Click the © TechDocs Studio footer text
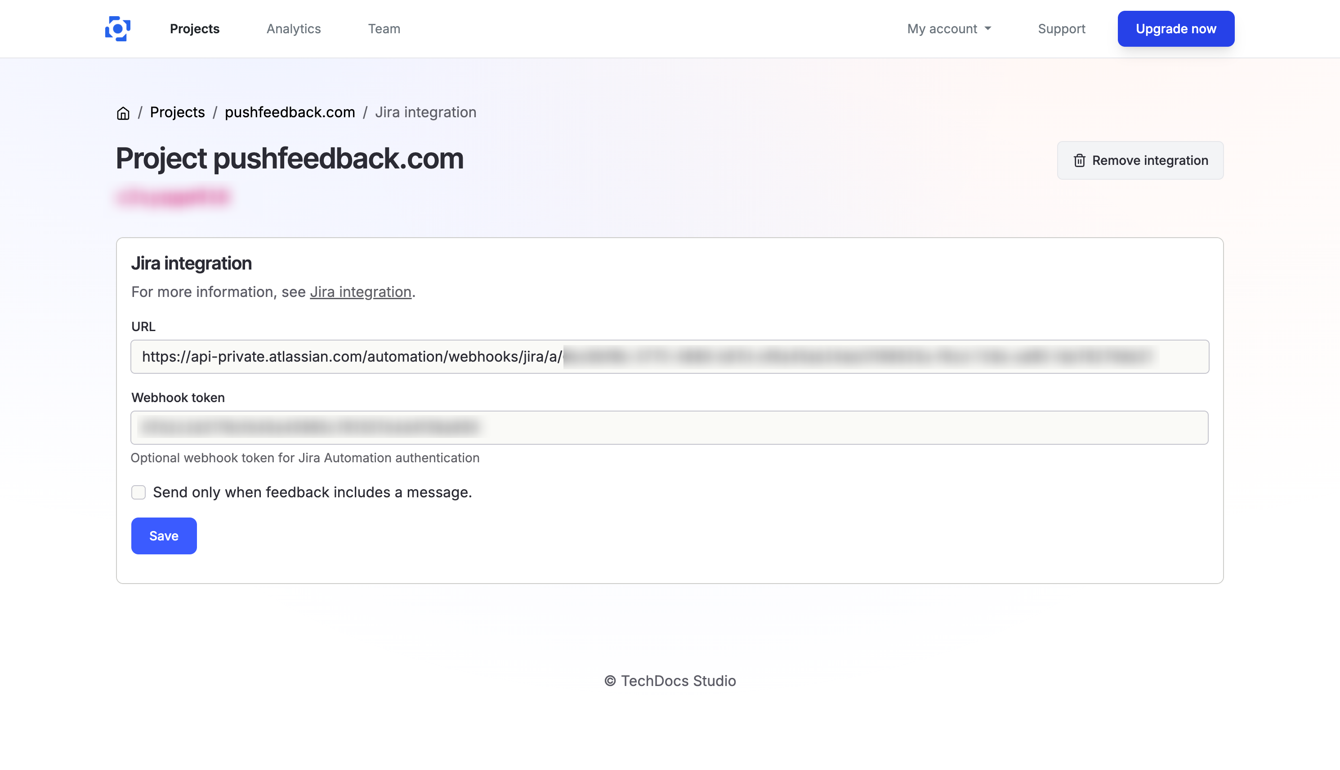The width and height of the screenshot is (1340, 770). coord(670,681)
